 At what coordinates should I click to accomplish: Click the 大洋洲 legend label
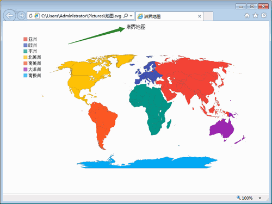pos(35,70)
